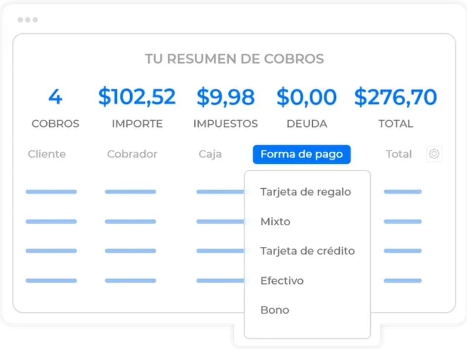467x349 pixels.
Task: Click the 4 Cobros count
Action: pyautogui.click(x=55, y=97)
